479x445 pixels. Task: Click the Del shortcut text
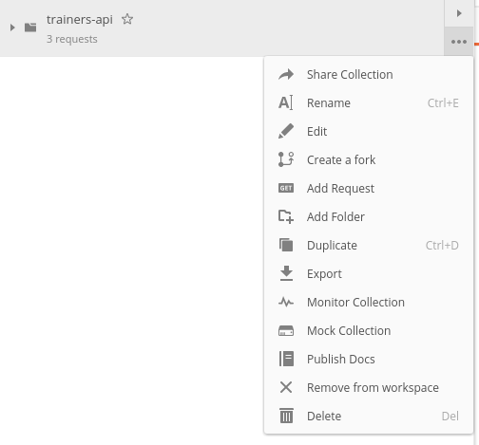[450, 417]
